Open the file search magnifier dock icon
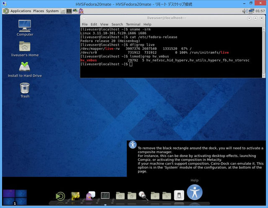268x208 pixels. [x=143, y=196]
